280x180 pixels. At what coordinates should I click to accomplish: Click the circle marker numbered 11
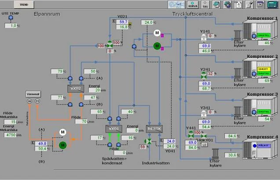[x=37, y=101]
